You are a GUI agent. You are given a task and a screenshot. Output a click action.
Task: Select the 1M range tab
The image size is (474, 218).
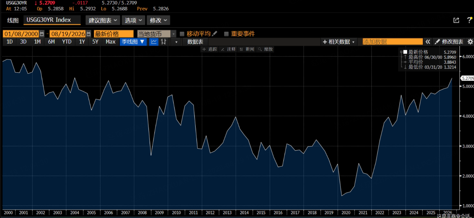(37, 42)
